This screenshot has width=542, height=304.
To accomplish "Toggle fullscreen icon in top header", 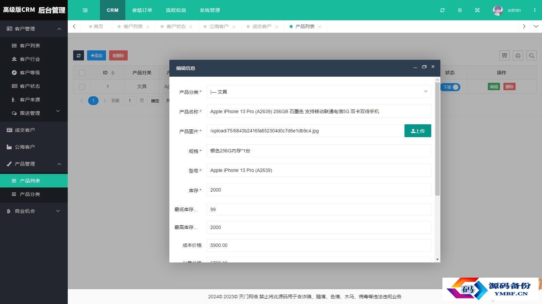I will pyautogui.click(x=477, y=10).
